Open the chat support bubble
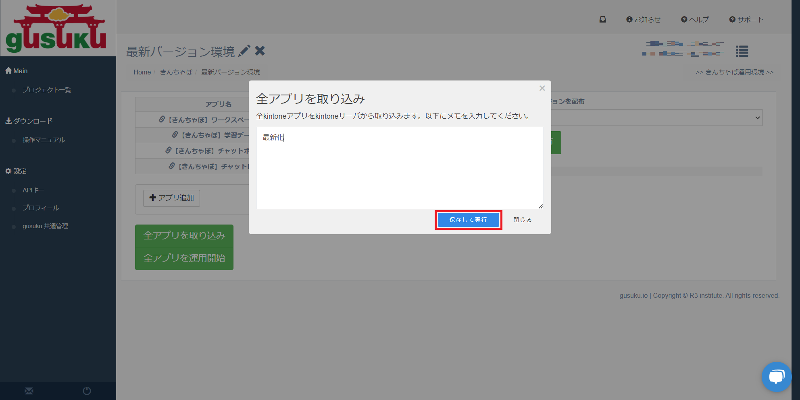The width and height of the screenshot is (800, 400). point(776,377)
